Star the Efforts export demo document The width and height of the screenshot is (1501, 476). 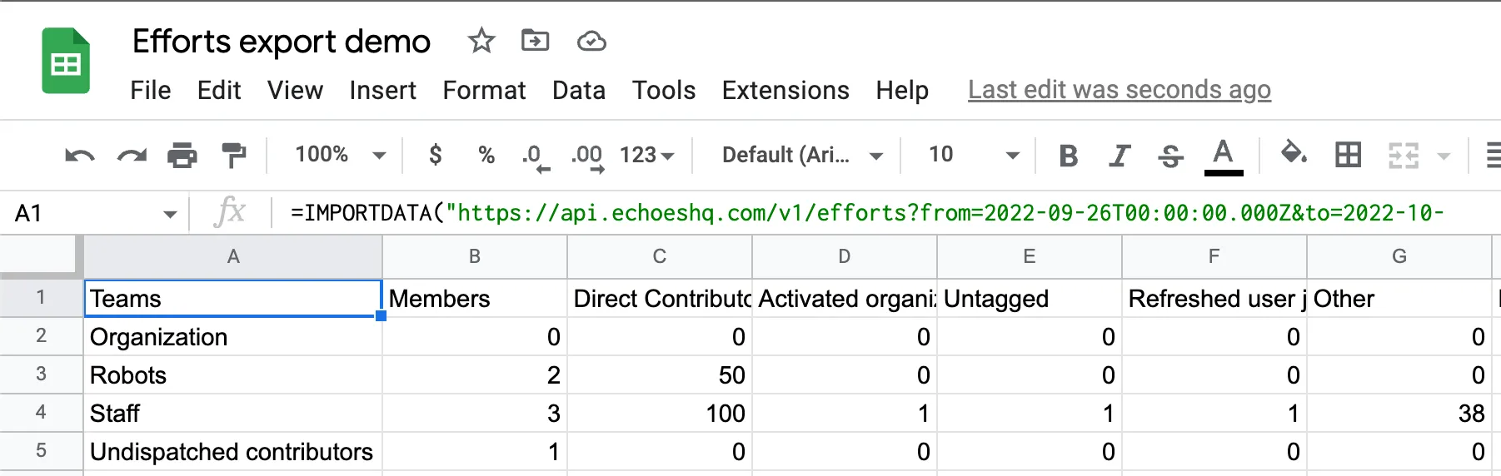pyautogui.click(x=481, y=41)
